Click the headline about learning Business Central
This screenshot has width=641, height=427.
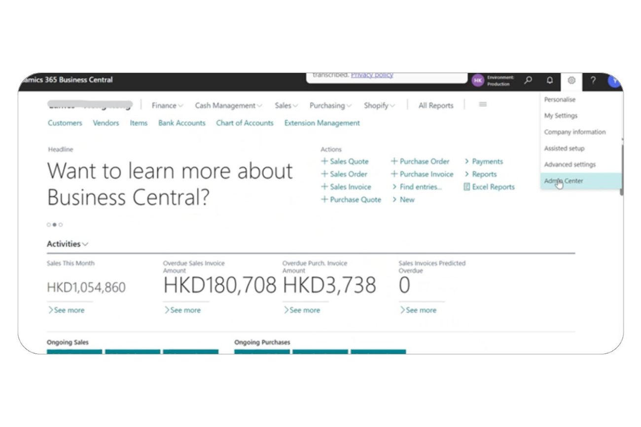(x=170, y=184)
